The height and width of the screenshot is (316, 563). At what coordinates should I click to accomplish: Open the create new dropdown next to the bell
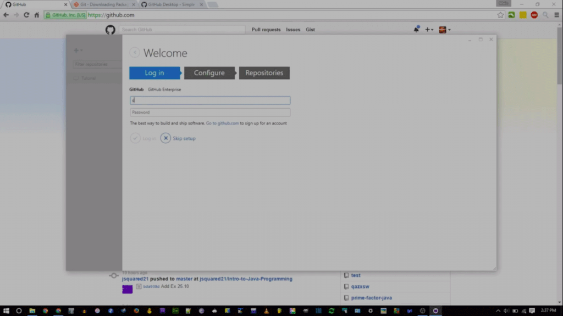point(429,29)
